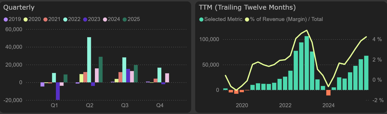Click the 2025 dark green legend entry

tap(131, 19)
